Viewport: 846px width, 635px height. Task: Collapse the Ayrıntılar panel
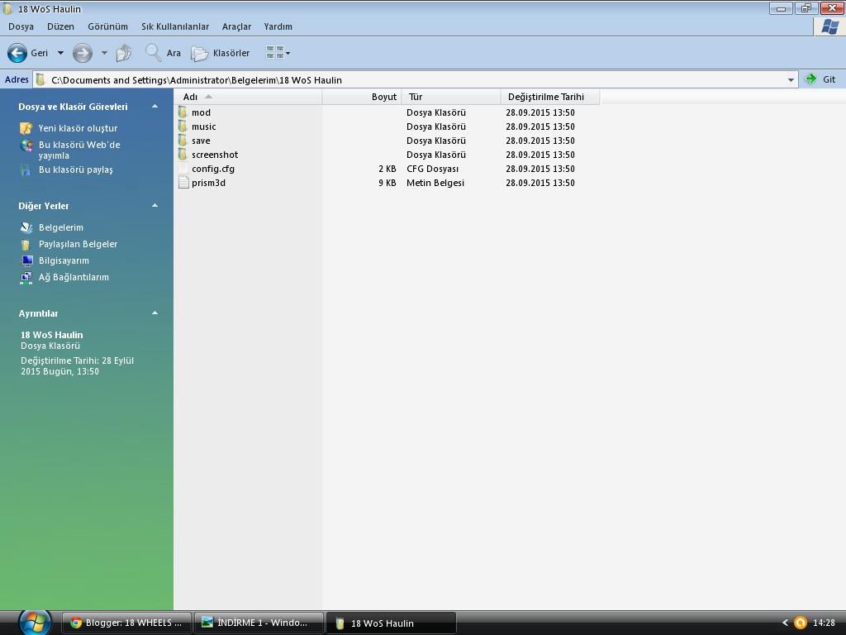(x=154, y=313)
